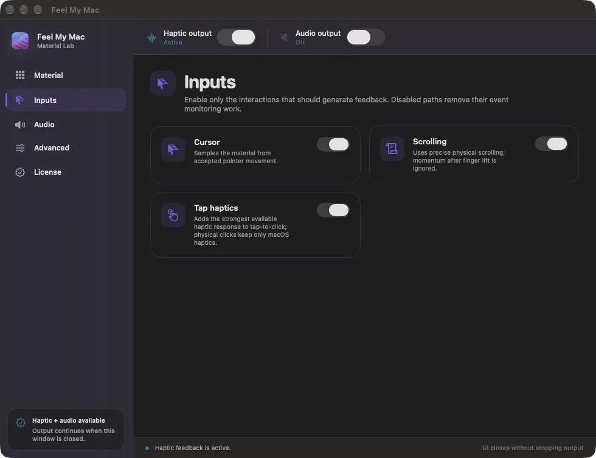Open the Material section
This screenshot has width=596, height=458.
pos(66,76)
